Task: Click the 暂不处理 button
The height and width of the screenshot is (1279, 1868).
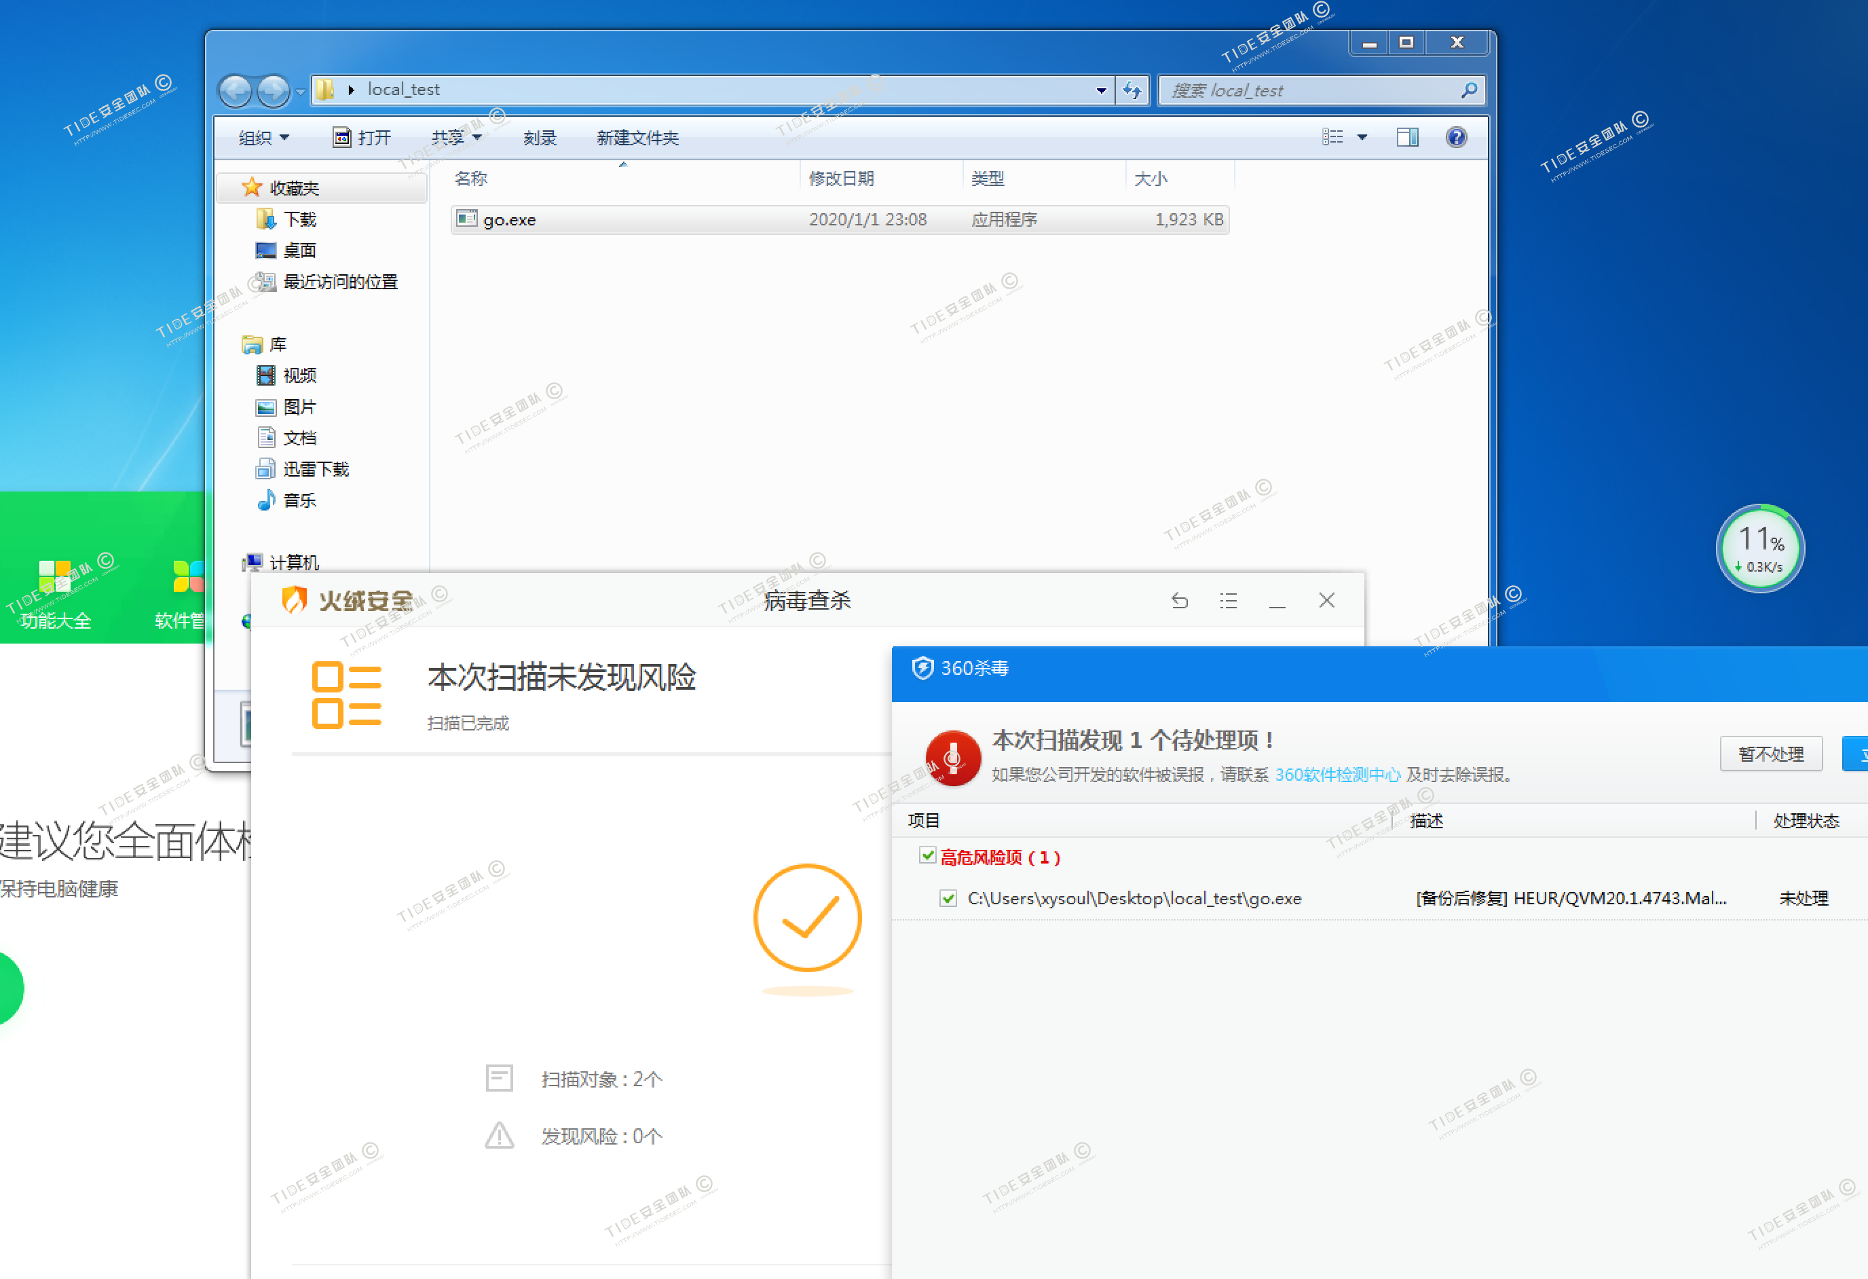Action: coord(1770,754)
